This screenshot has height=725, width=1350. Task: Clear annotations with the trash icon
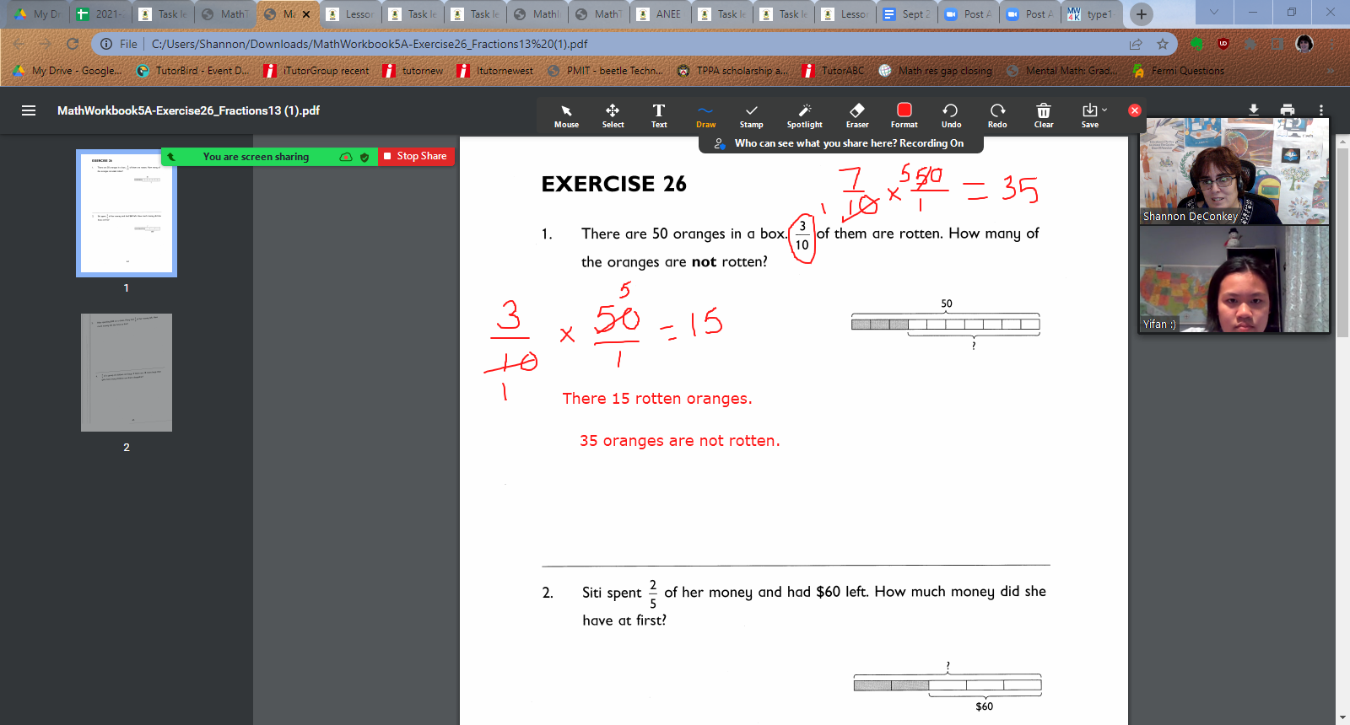pos(1044,115)
